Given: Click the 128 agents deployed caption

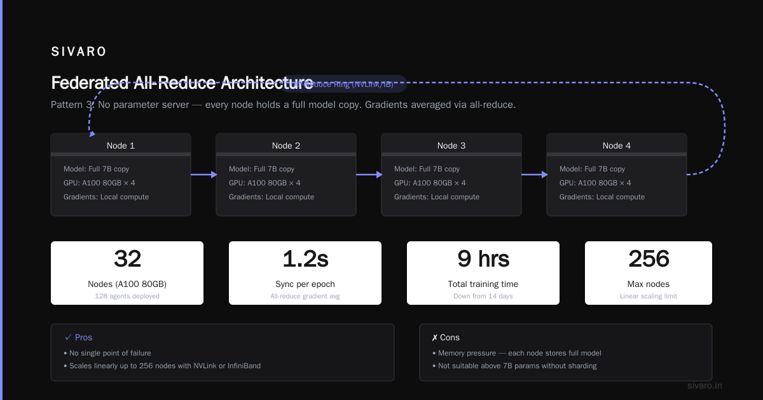Looking at the screenshot, I should pyautogui.click(x=127, y=296).
